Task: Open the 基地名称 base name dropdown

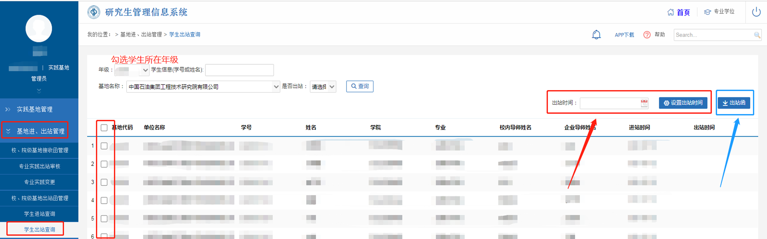Action: [203, 87]
